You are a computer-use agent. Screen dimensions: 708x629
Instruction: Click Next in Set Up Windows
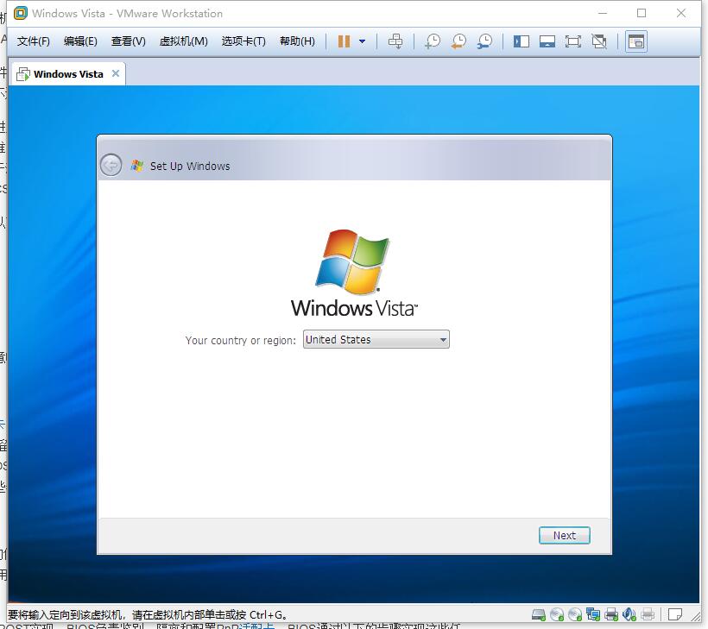coord(565,535)
